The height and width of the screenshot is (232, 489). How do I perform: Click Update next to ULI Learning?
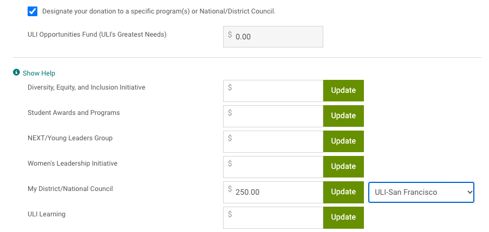(343, 217)
